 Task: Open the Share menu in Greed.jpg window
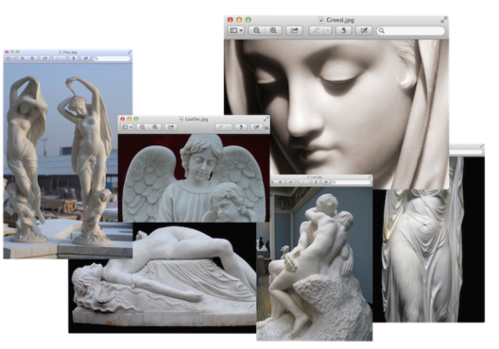pyautogui.click(x=294, y=30)
